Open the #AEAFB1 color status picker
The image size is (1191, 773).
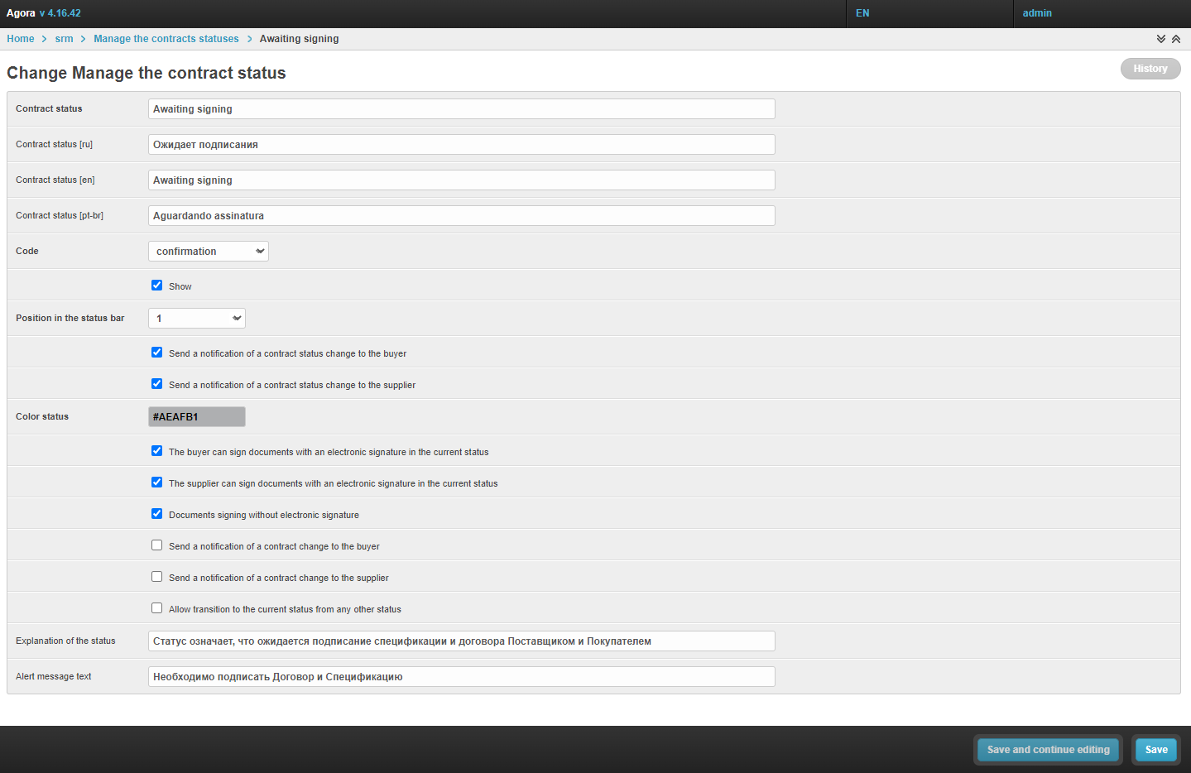pos(197,417)
